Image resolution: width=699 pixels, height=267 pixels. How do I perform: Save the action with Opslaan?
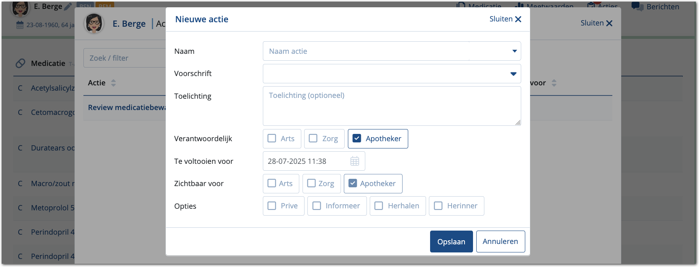(451, 242)
